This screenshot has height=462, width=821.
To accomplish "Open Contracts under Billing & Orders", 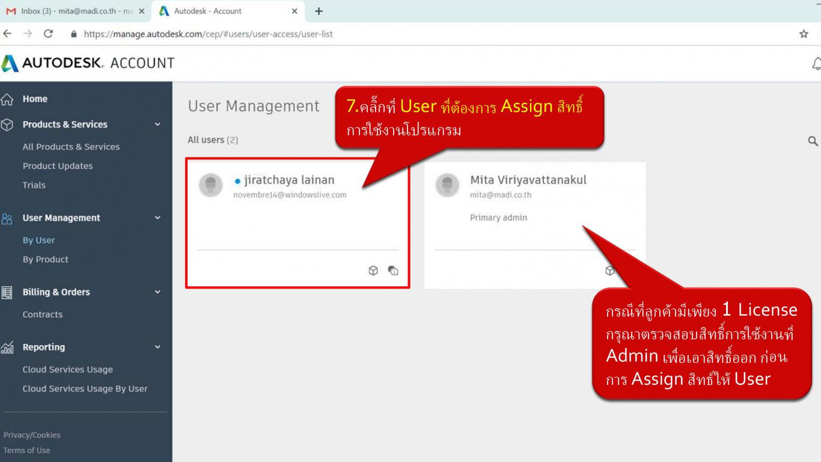I will point(42,315).
